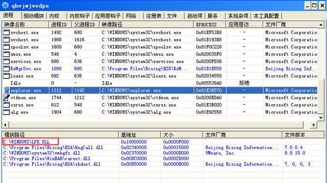Click the lsass.exe process icon

[x=6, y=76]
